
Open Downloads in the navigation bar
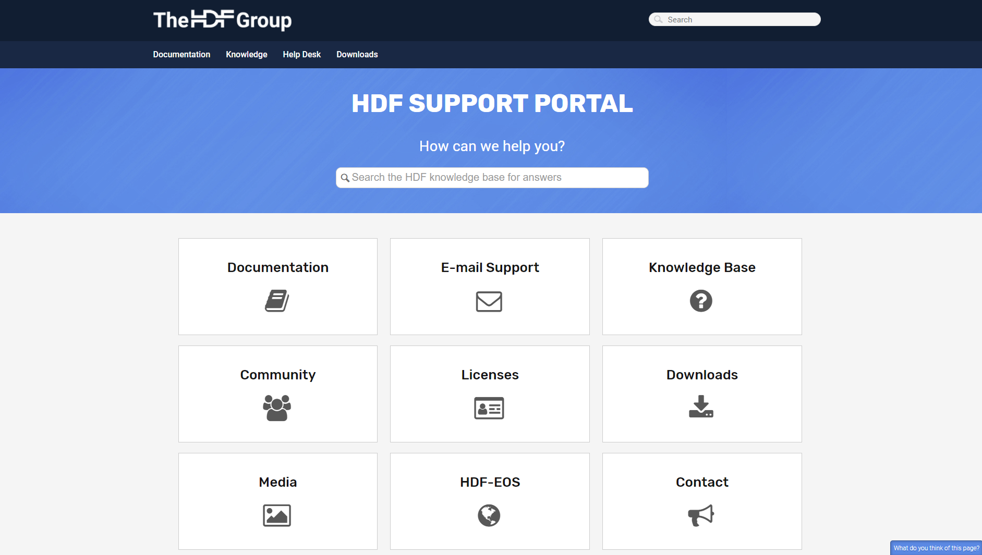tap(357, 54)
